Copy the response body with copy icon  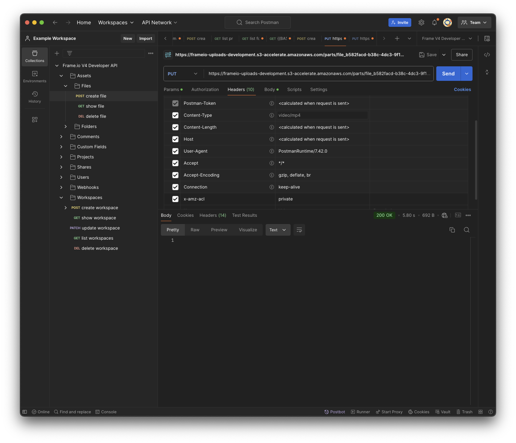[x=452, y=230]
